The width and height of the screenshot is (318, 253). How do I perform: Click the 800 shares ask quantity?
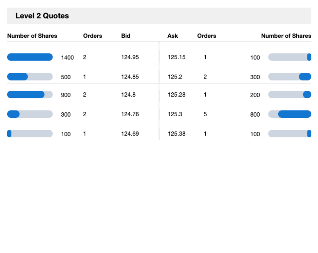tap(255, 114)
